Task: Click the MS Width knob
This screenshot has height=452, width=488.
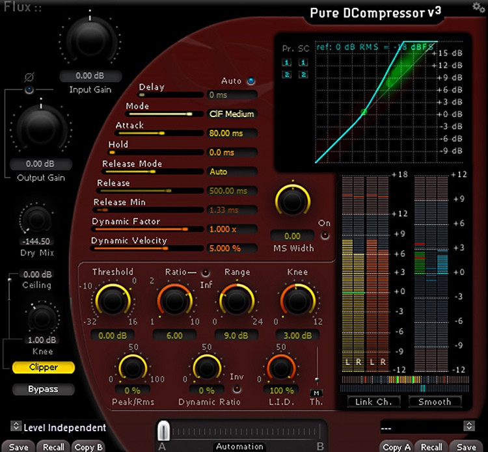Action: (x=292, y=201)
